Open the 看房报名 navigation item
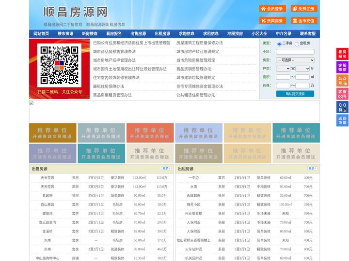The image size is (349, 261). click(114, 34)
